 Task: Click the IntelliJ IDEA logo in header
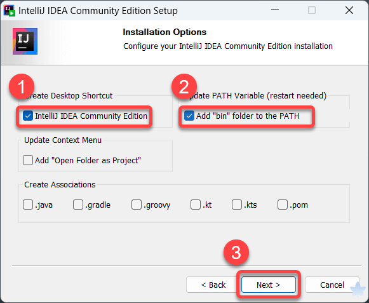point(25,41)
